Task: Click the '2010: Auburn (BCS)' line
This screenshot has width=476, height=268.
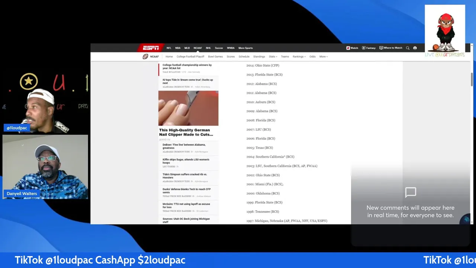Action: tap(261, 102)
